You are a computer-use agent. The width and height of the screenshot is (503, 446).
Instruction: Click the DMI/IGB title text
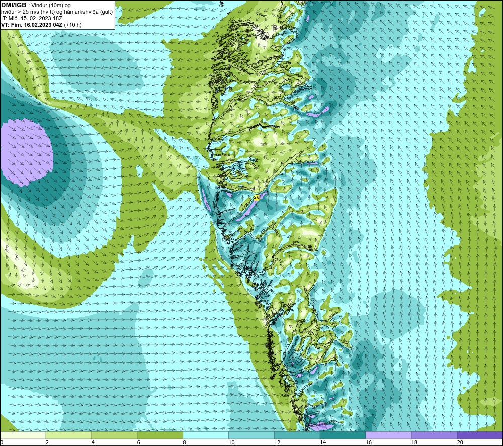click(14, 5)
